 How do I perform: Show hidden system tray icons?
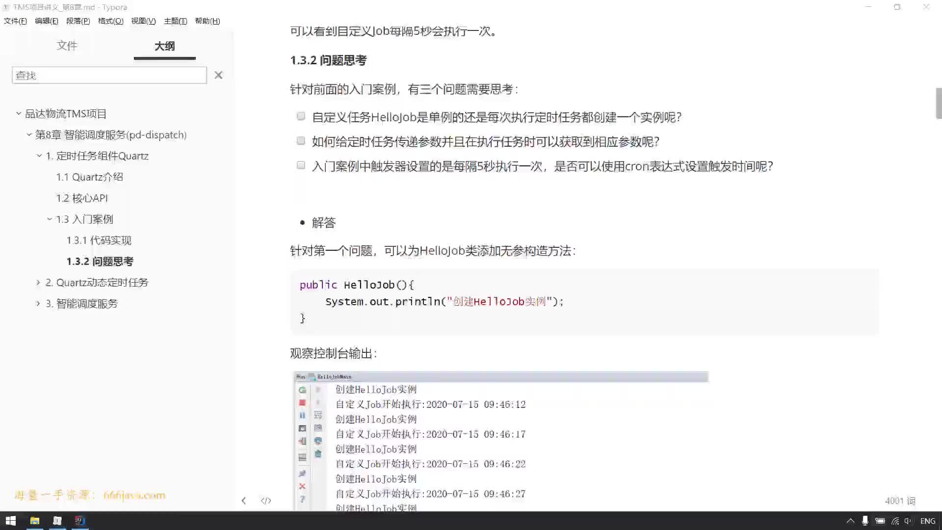[850, 521]
